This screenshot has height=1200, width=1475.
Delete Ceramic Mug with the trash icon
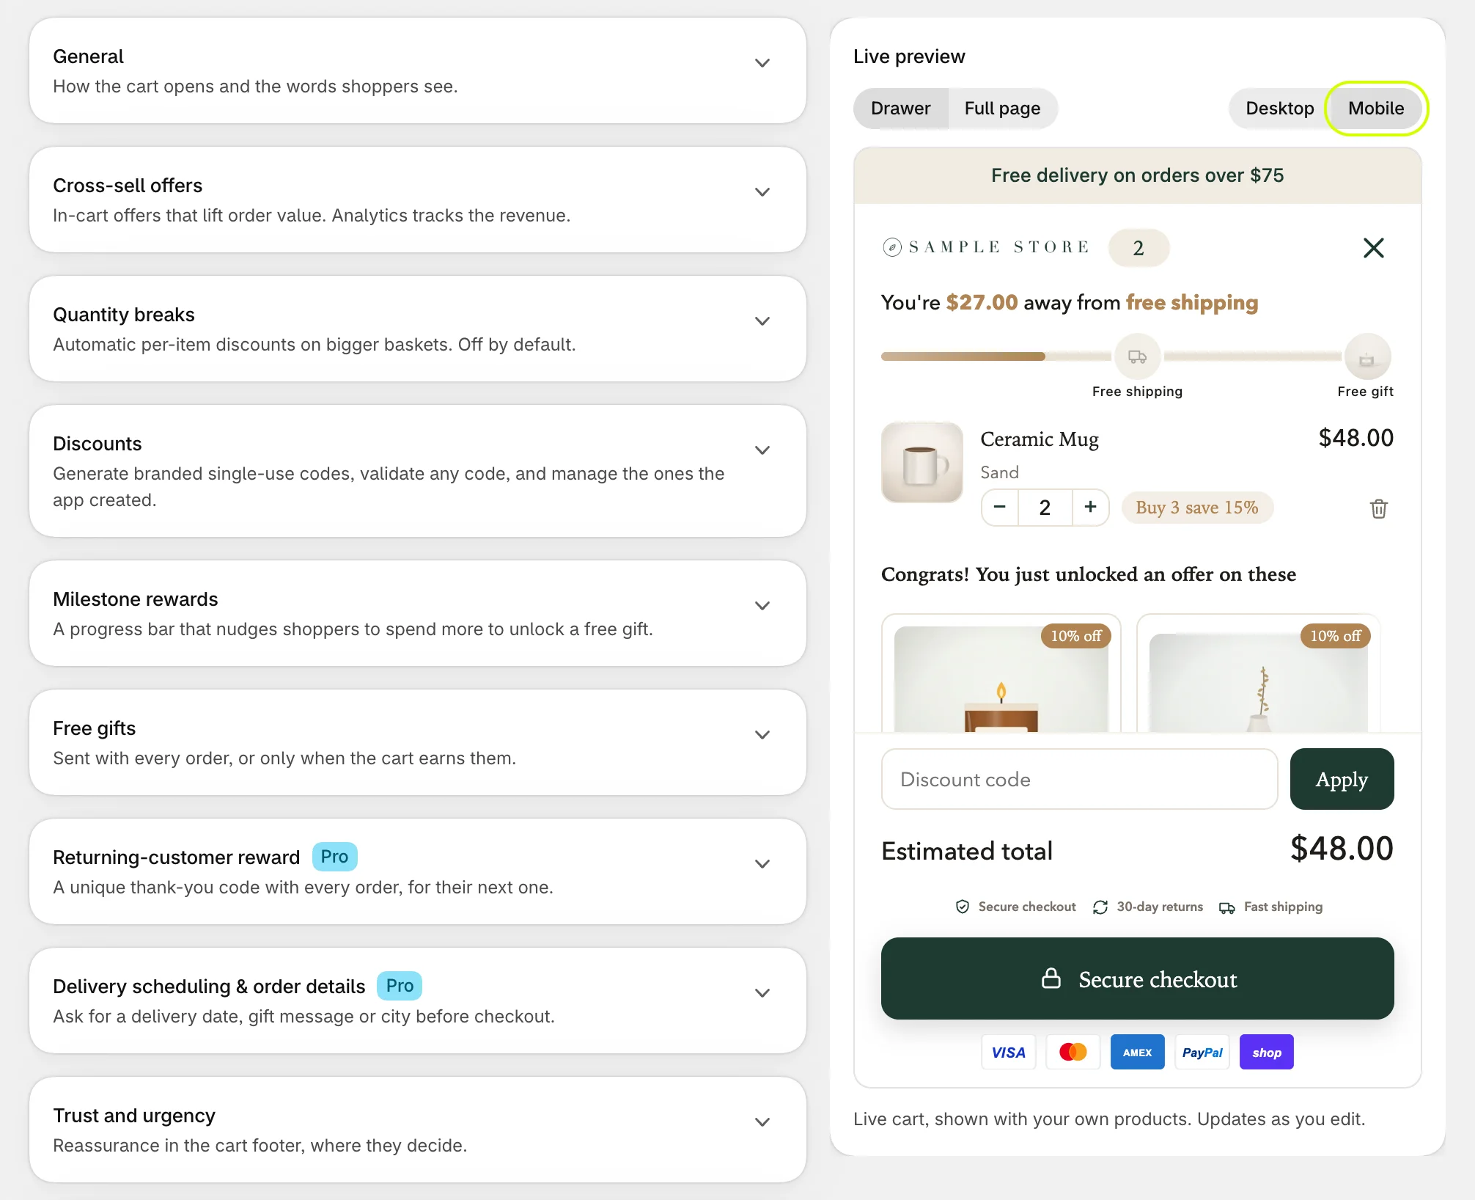[x=1378, y=508]
